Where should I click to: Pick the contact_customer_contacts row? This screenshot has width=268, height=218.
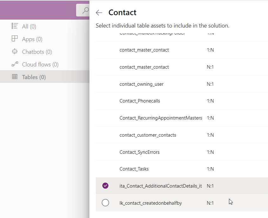[x=148, y=135]
